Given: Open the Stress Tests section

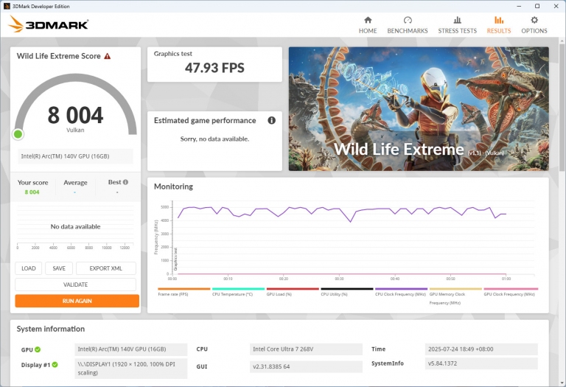Looking at the screenshot, I should point(457,25).
